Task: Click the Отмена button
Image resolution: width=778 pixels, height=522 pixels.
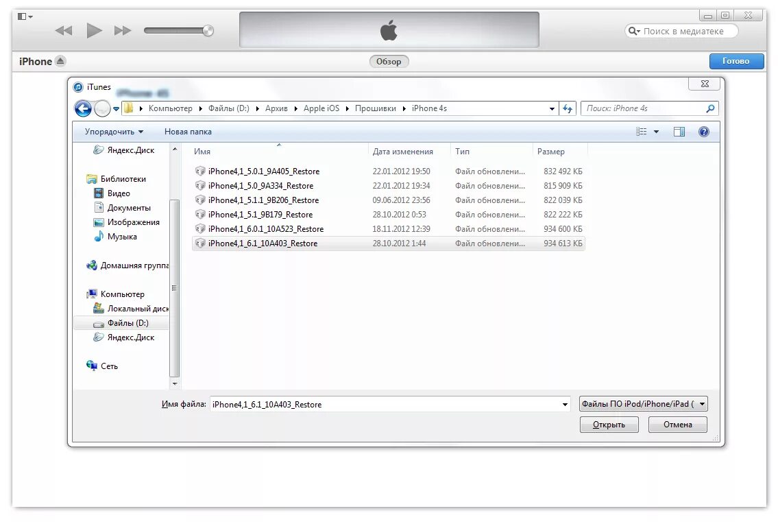Action: (678, 425)
